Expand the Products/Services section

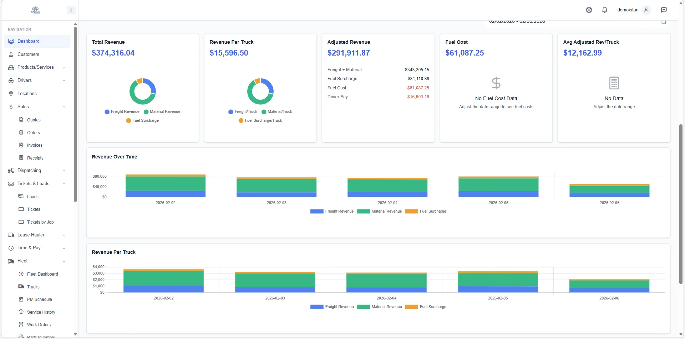(64, 67)
